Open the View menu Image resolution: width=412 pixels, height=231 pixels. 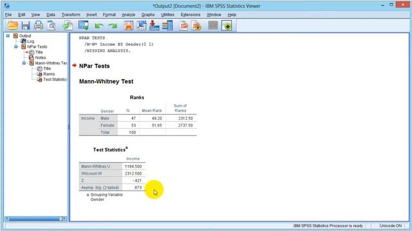(x=35, y=15)
